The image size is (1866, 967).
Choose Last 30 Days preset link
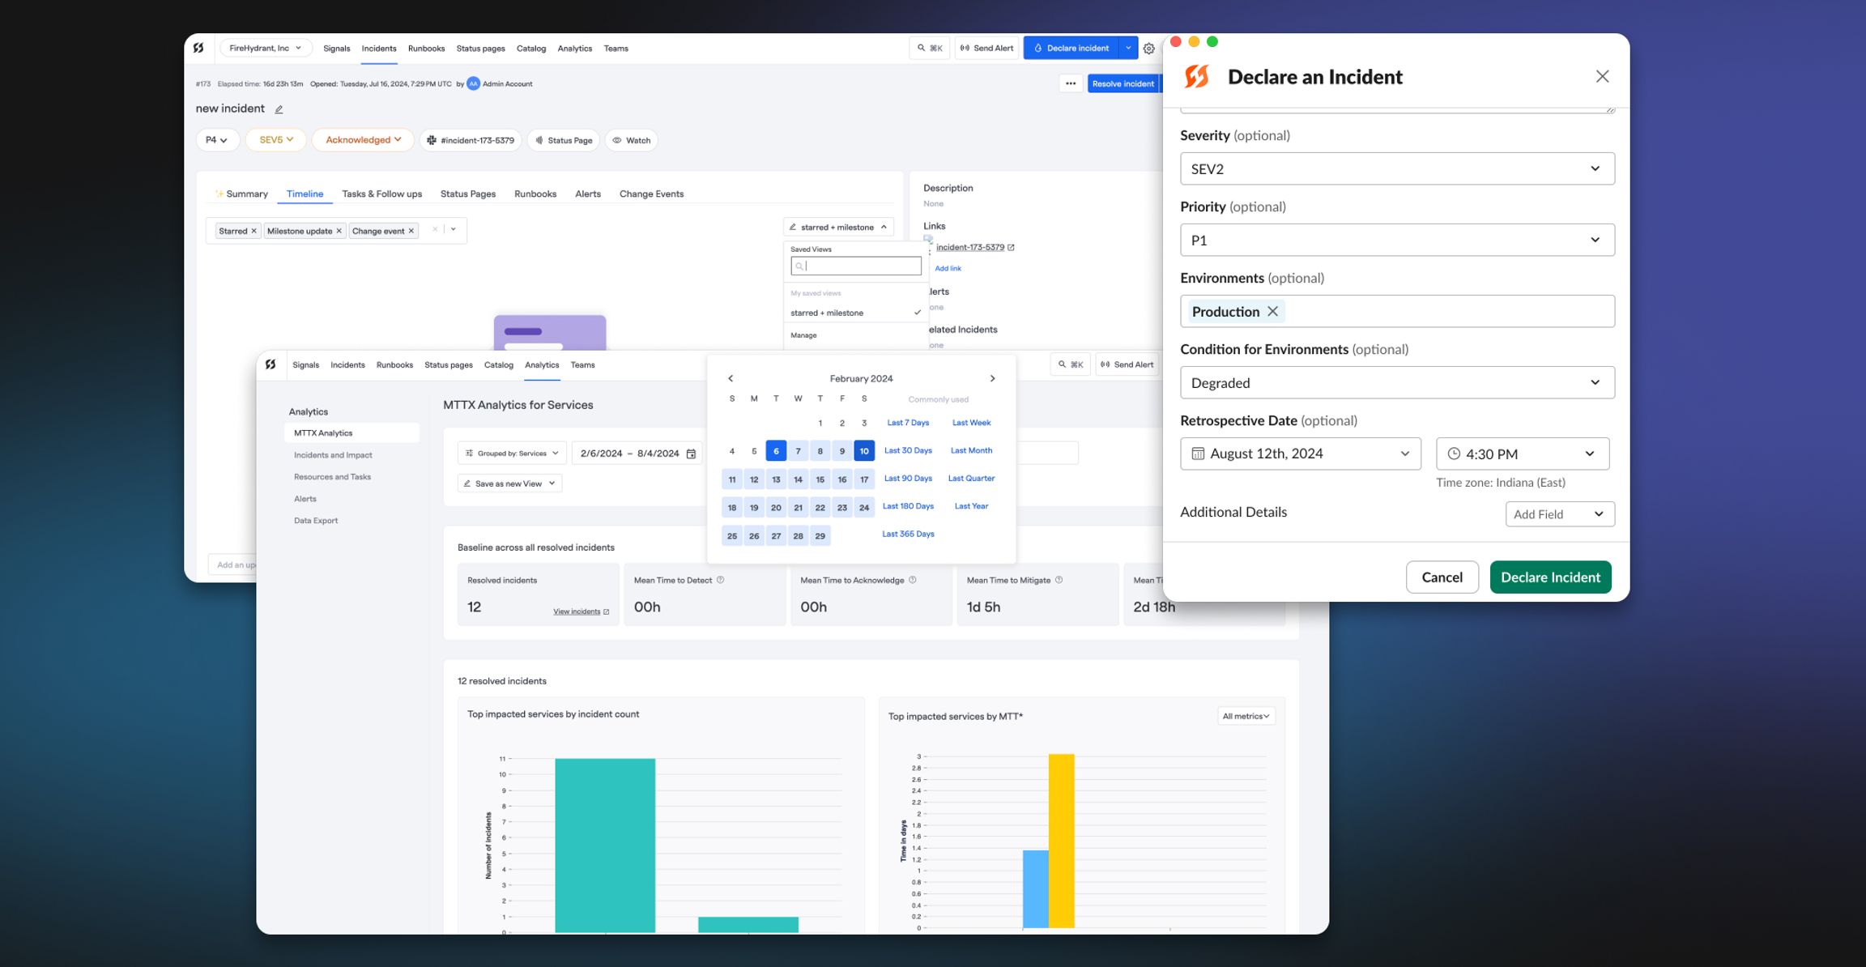908,450
